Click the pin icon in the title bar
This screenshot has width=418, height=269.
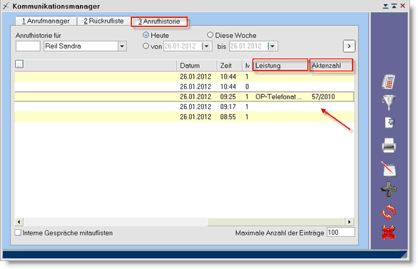tap(6, 6)
